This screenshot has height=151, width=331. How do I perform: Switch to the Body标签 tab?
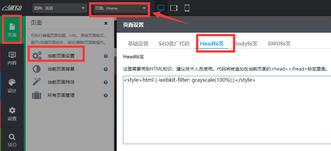click(246, 44)
